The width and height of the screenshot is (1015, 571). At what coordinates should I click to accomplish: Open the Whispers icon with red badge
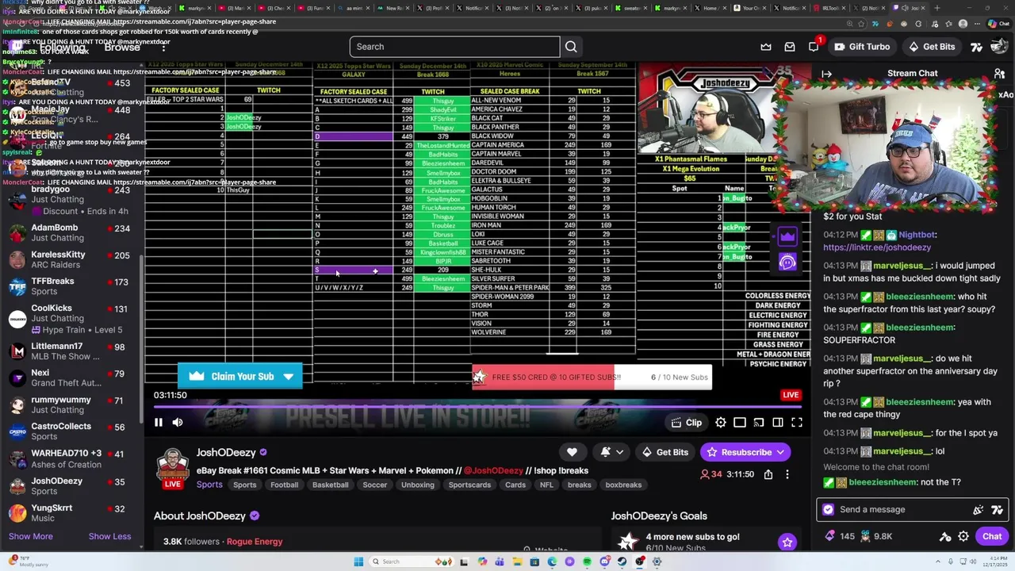[814, 47]
